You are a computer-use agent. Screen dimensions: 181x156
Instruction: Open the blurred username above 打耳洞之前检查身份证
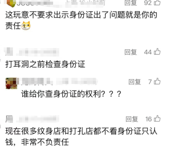pyautogui.click(x=38, y=52)
